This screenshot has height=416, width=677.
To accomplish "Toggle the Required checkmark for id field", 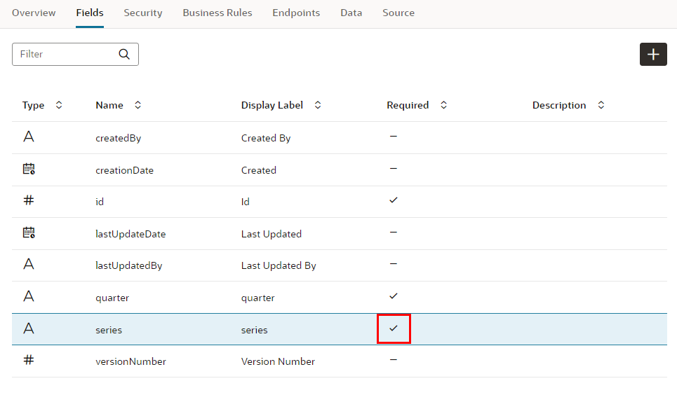I will (x=394, y=200).
